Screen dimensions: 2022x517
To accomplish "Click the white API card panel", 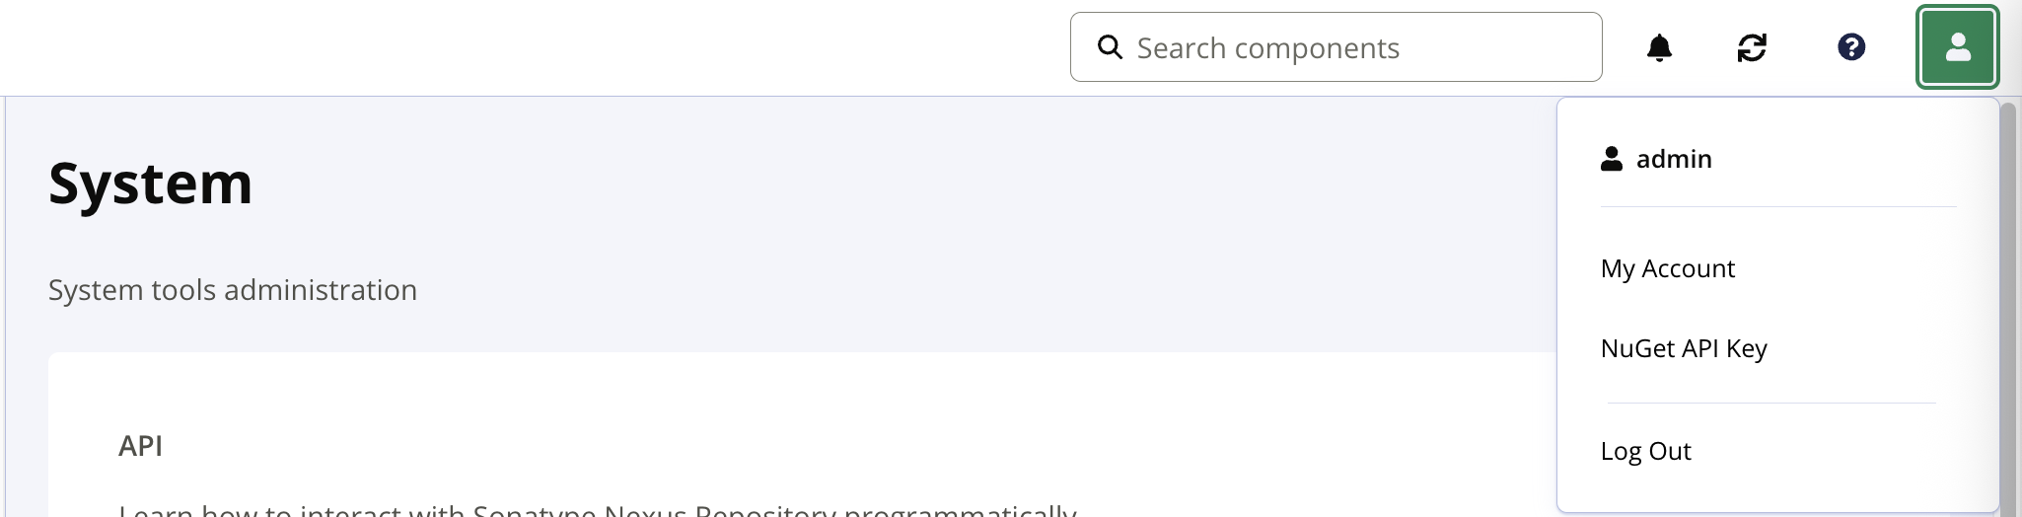I will click(789, 414).
